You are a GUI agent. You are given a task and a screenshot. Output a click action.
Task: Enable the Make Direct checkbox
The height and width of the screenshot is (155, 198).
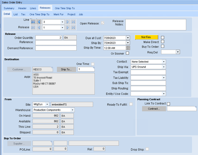pyautogui.click(x=163, y=42)
